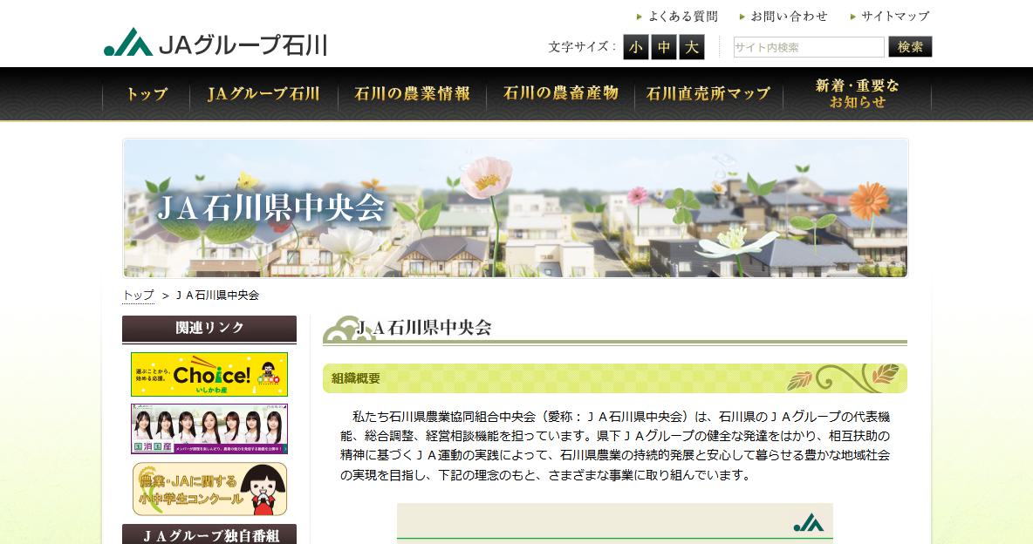Focus the サイト内検索 search field
Image resolution: width=1033 pixels, height=544 pixels.
coord(809,47)
